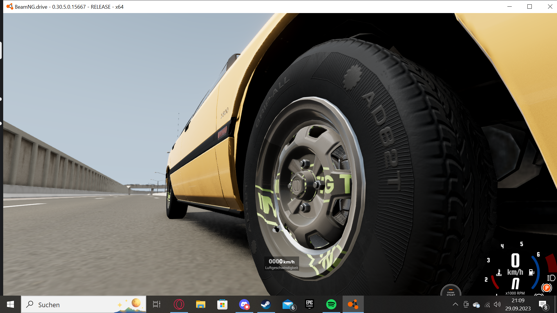Open Task View
The height and width of the screenshot is (313, 557).
157,304
